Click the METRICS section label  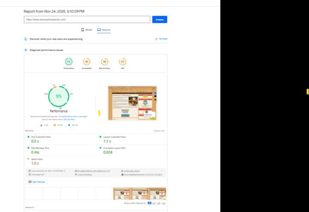(x=29, y=131)
